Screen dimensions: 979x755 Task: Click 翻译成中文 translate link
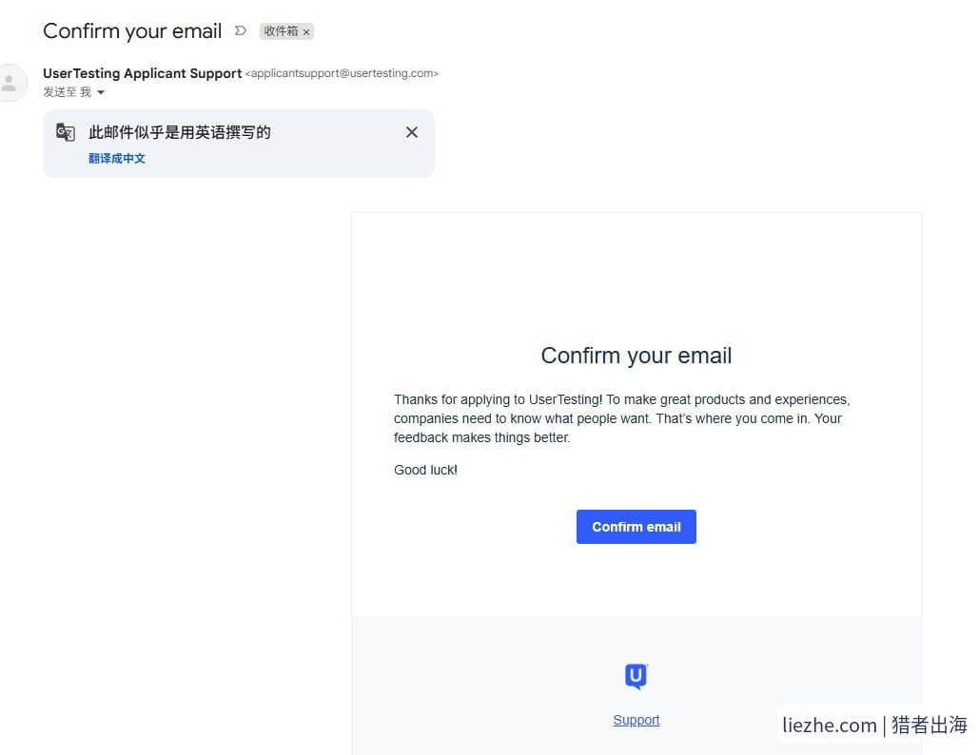[x=117, y=159]
